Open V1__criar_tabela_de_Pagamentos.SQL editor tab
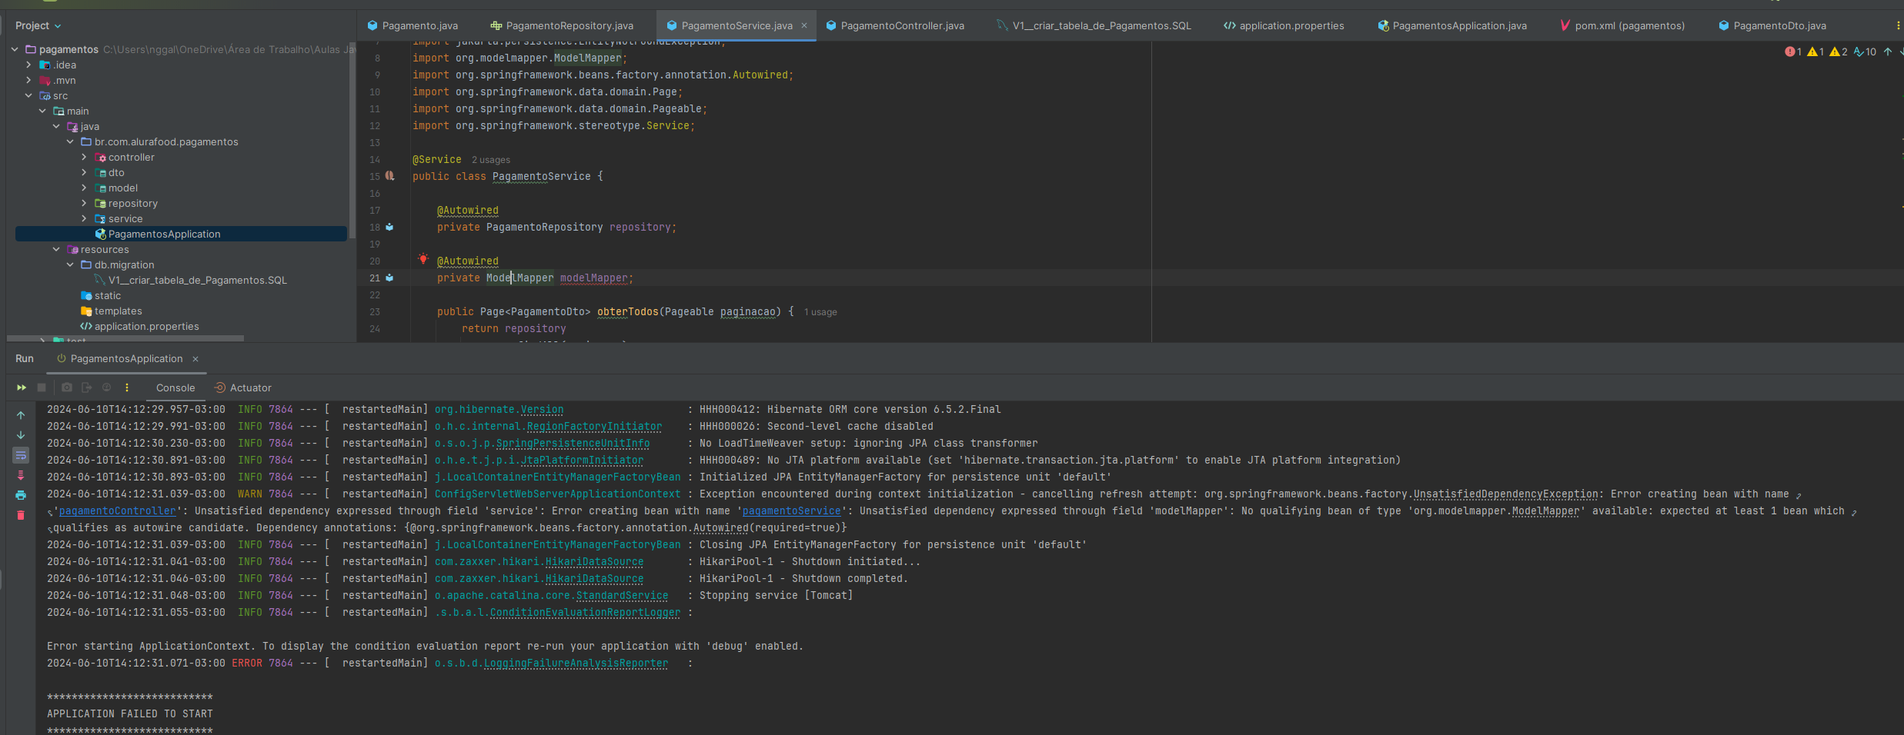 [1094, 25]
